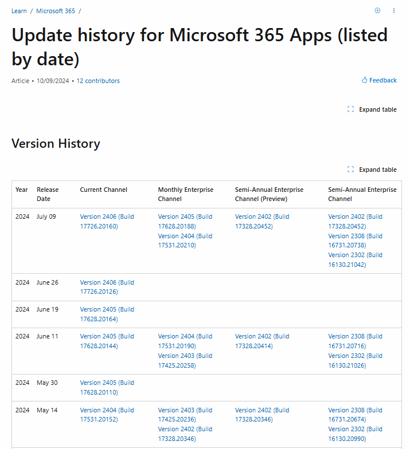Open Version 2404 Build 17531.20190 link
Screen dimensions: 410x449
[x=185, y=341]
